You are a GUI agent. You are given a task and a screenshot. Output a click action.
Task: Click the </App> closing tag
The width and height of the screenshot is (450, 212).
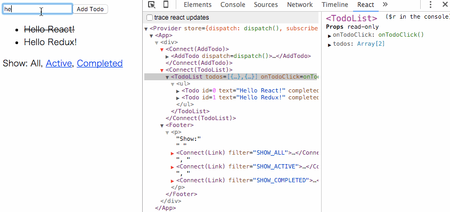pos(165,208)
